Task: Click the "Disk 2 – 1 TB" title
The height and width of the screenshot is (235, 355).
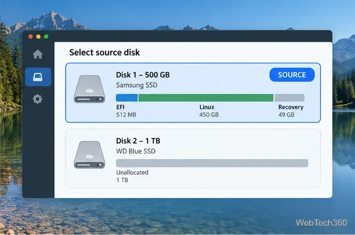Action: point(138,141)
